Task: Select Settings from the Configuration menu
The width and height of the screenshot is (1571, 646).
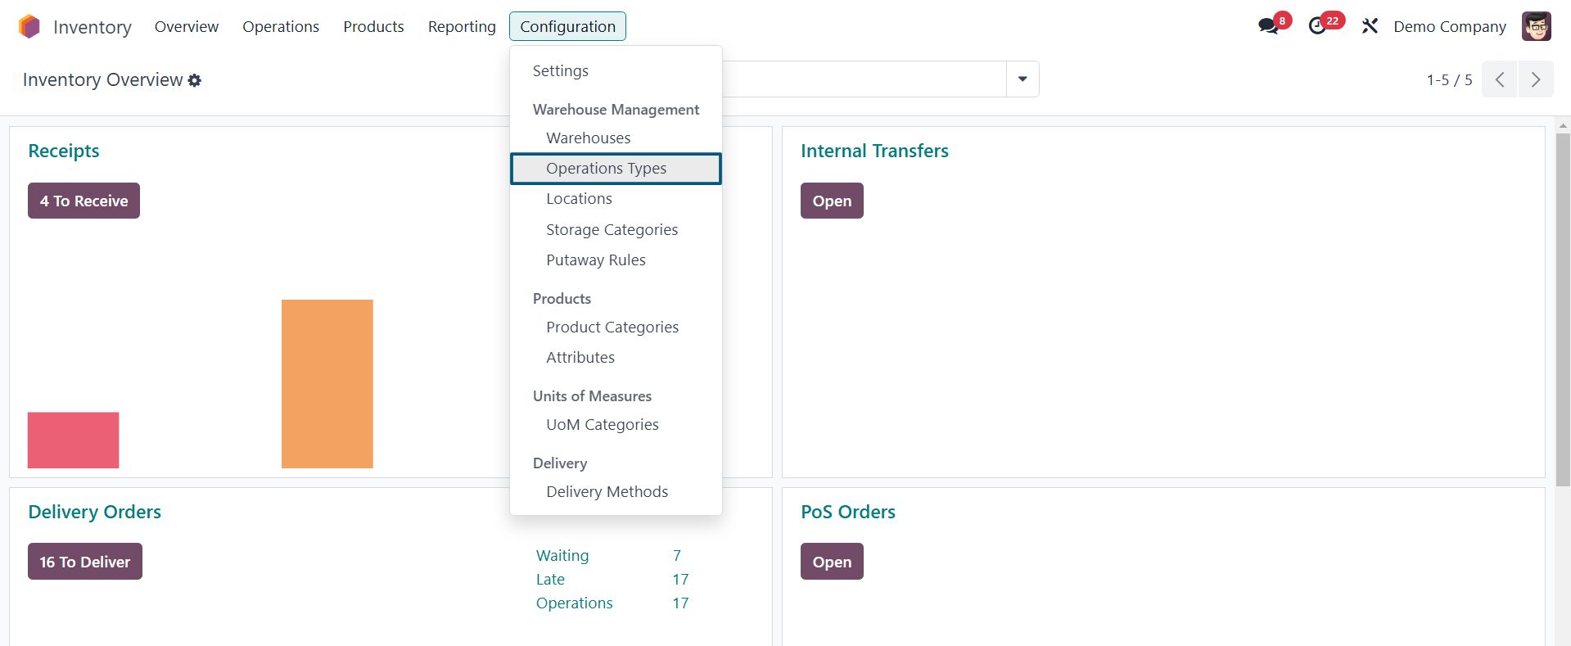Action: click(616, 71)
